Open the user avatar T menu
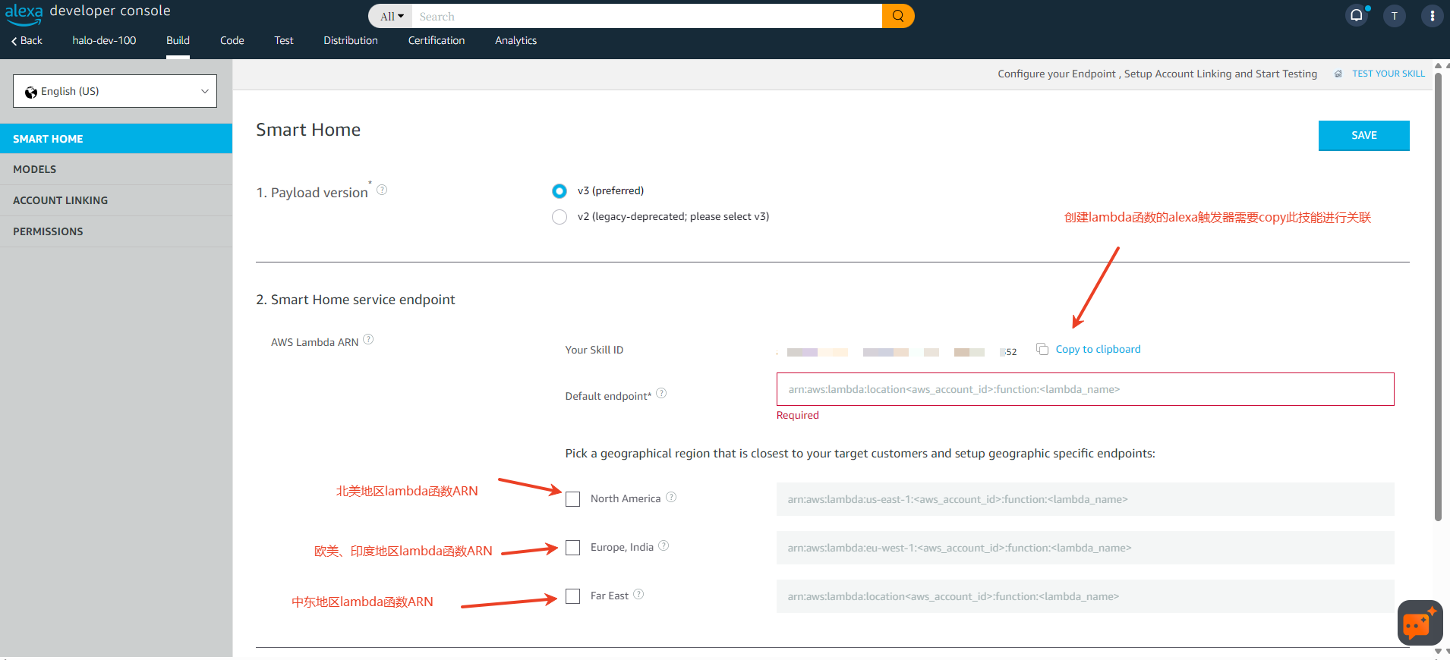The width and height of the screenshot is (1450, 660). click(1394, 16)
